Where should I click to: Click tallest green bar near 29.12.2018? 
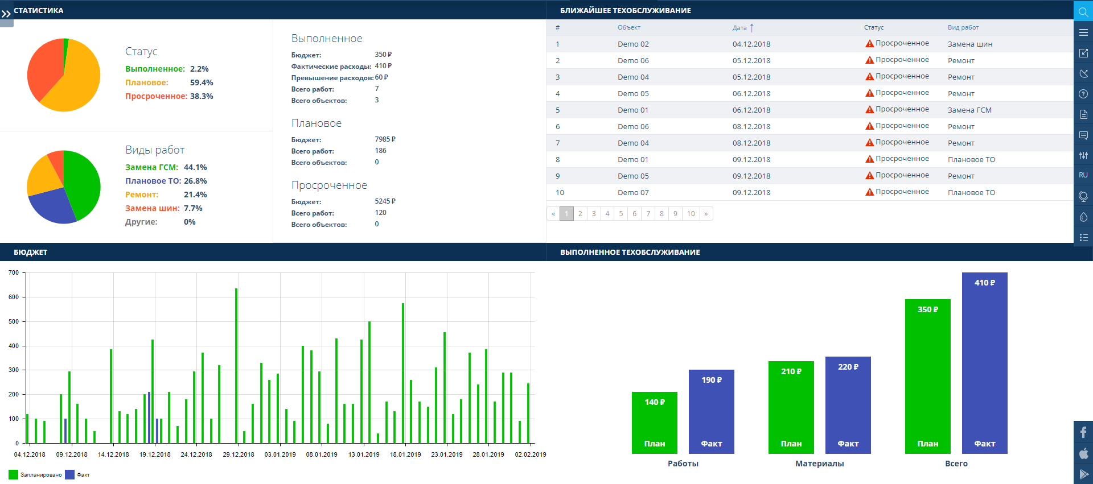click(x=236, y=366)
